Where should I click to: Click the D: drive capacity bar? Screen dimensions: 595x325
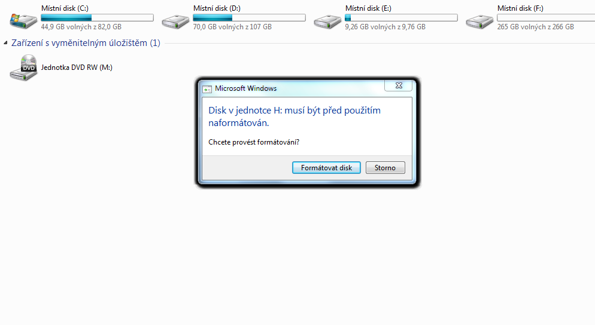pyautogui.click(x=249, y=18)
